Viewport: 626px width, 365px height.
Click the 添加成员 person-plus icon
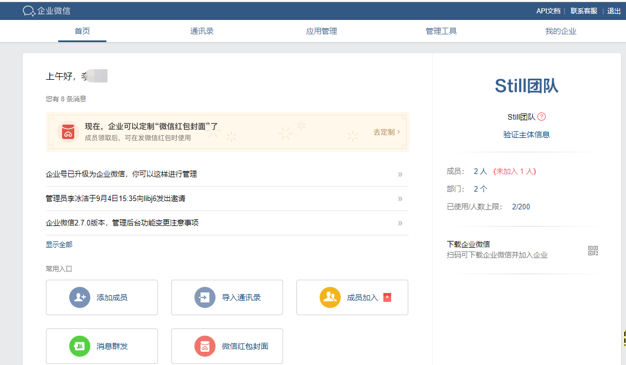coord(80,297)
